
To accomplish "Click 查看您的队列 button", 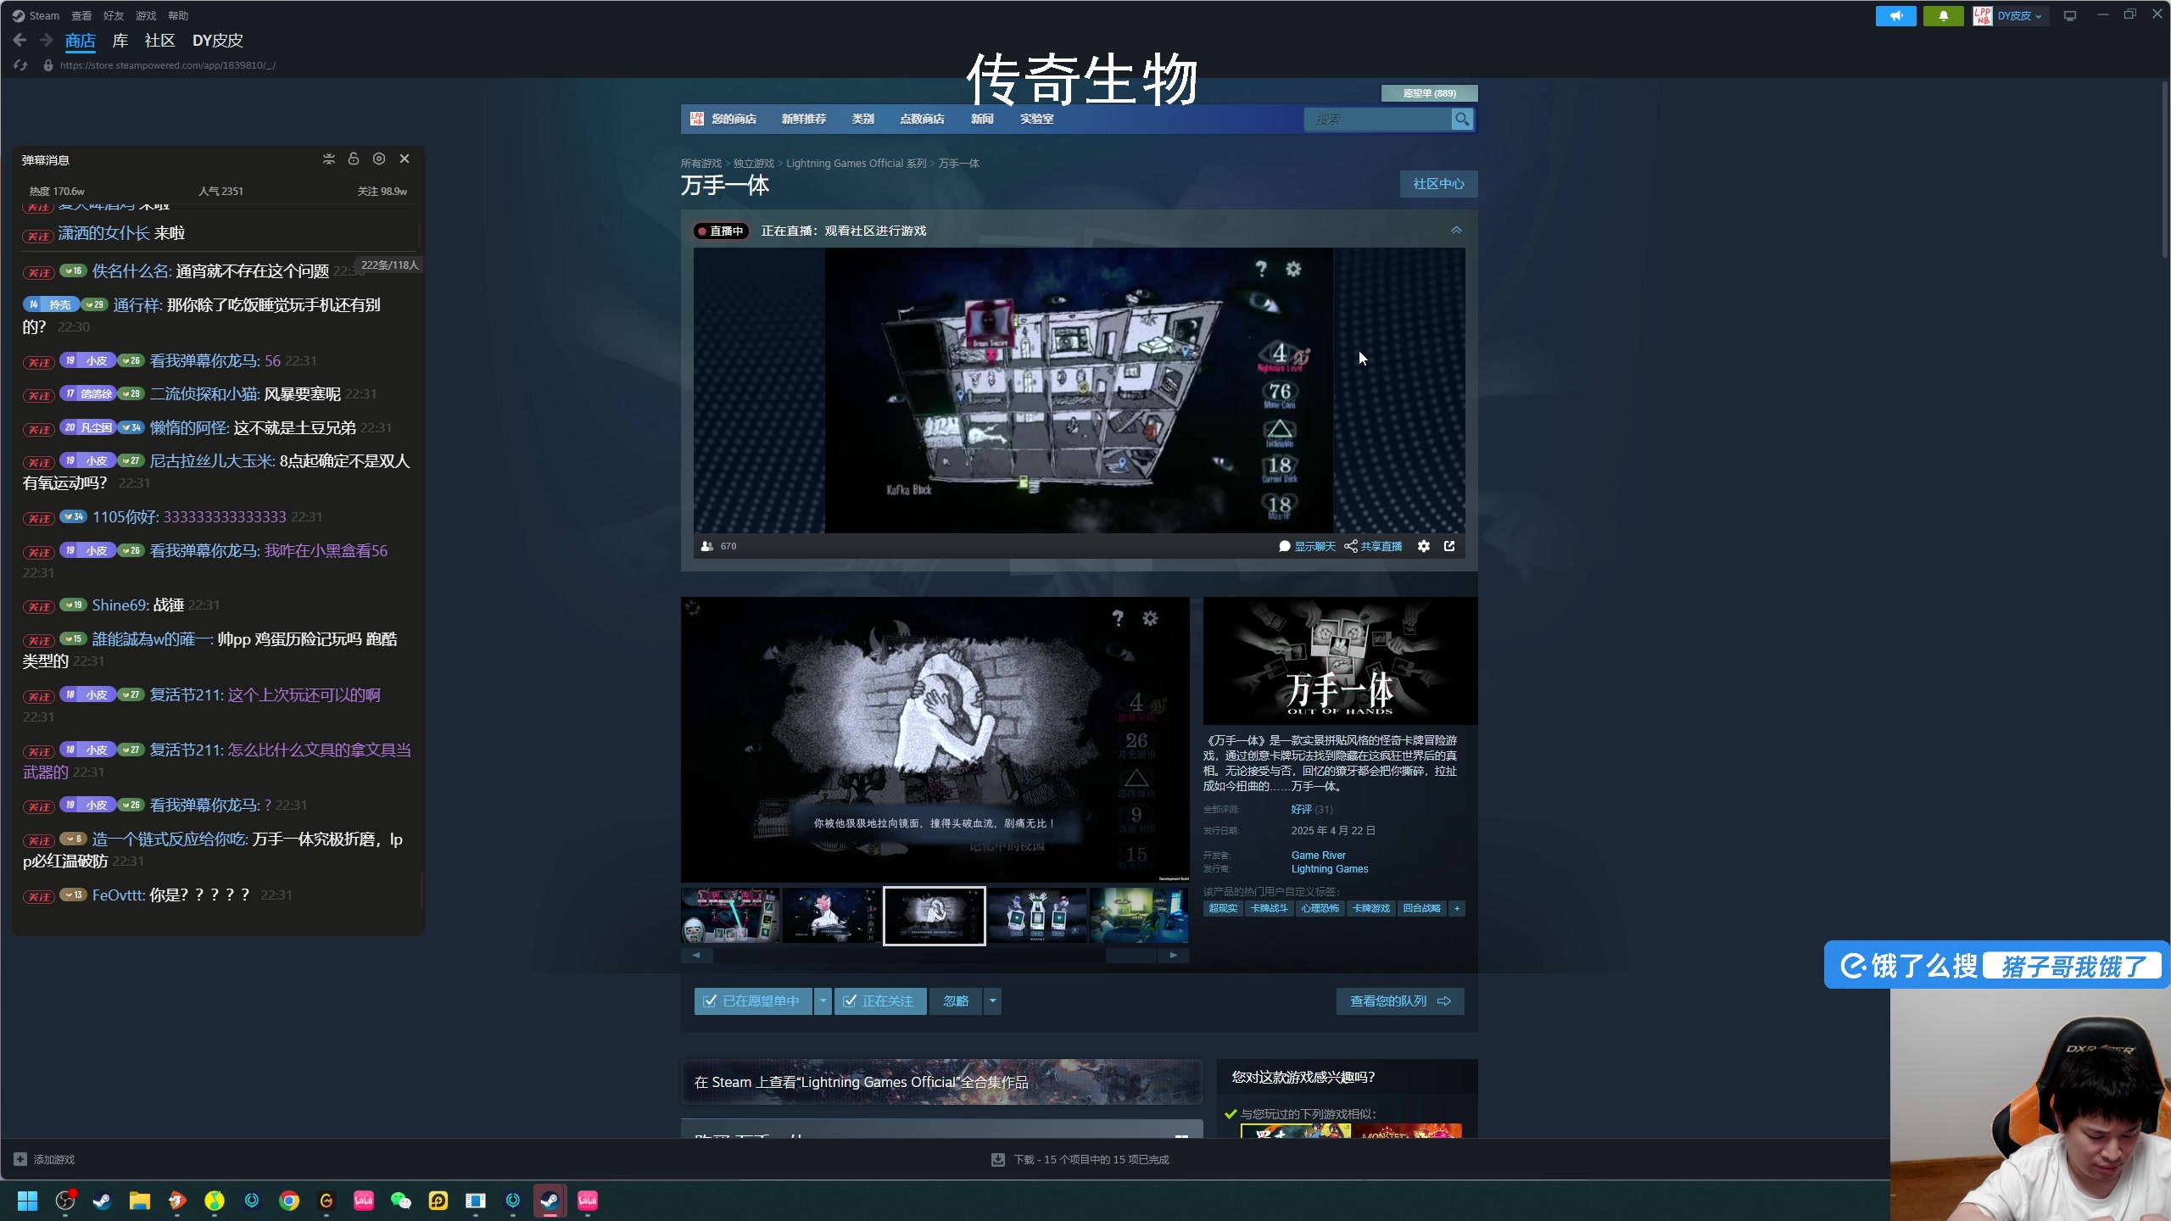I will tap(1400, 1001).
